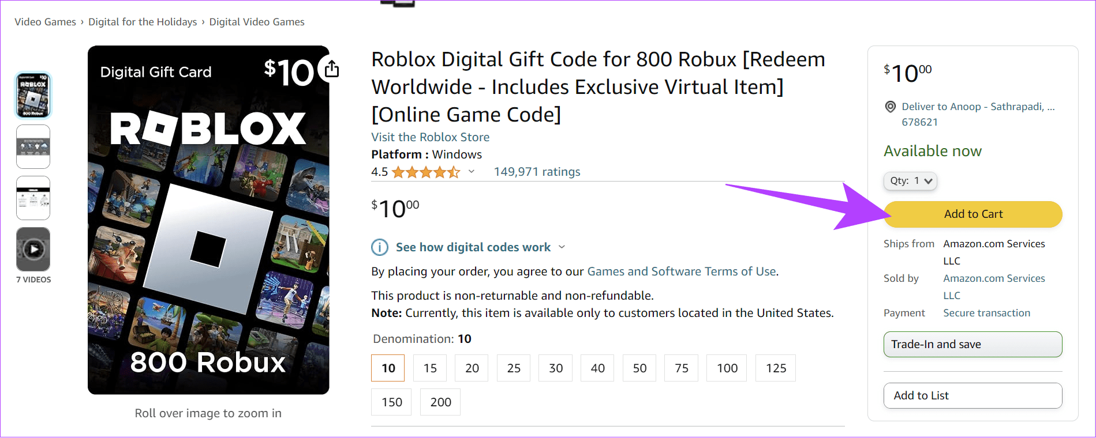Open the 149,971 ratings link

click(x=537, y=172)
